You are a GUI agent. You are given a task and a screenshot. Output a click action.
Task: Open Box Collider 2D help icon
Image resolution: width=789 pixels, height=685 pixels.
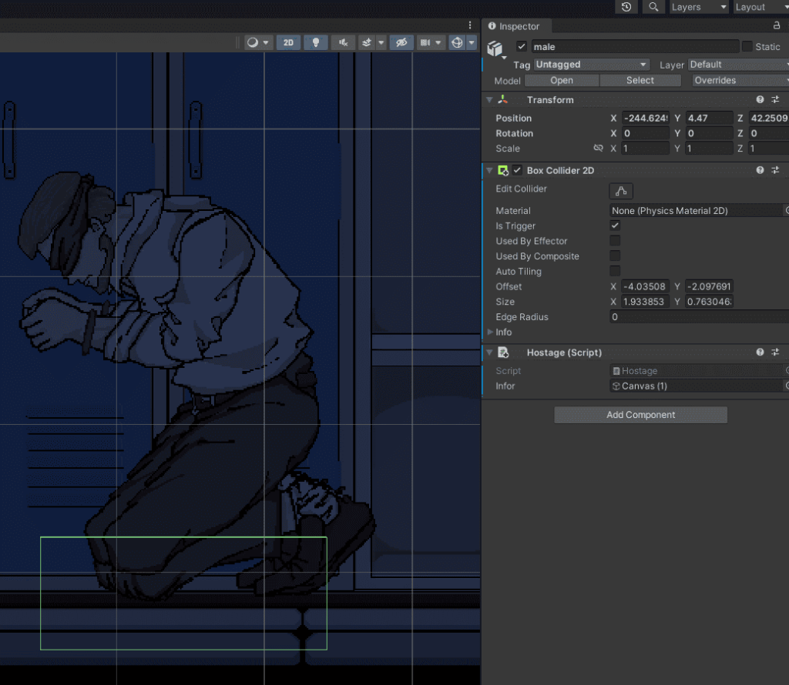click(x=760, y=170)
